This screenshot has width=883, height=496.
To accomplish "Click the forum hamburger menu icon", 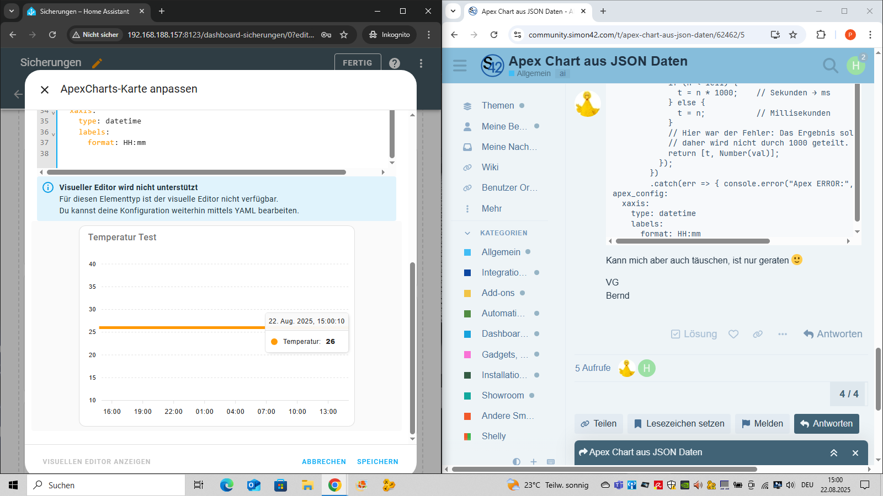I will tap(460, 66).
